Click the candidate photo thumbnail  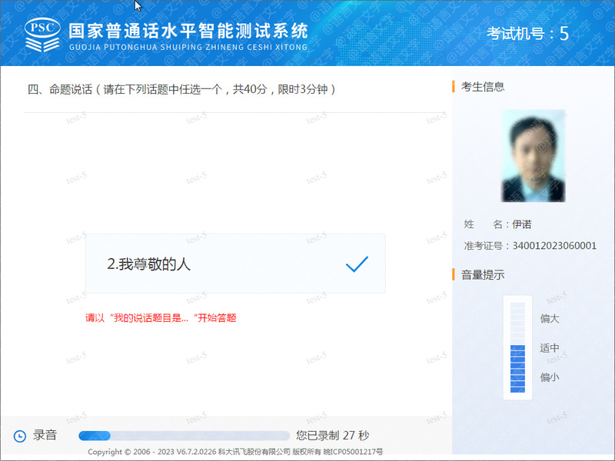[x=534, y=156]
